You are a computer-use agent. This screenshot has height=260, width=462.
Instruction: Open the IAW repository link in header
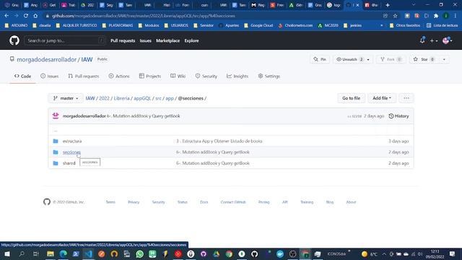coord(87,59)
